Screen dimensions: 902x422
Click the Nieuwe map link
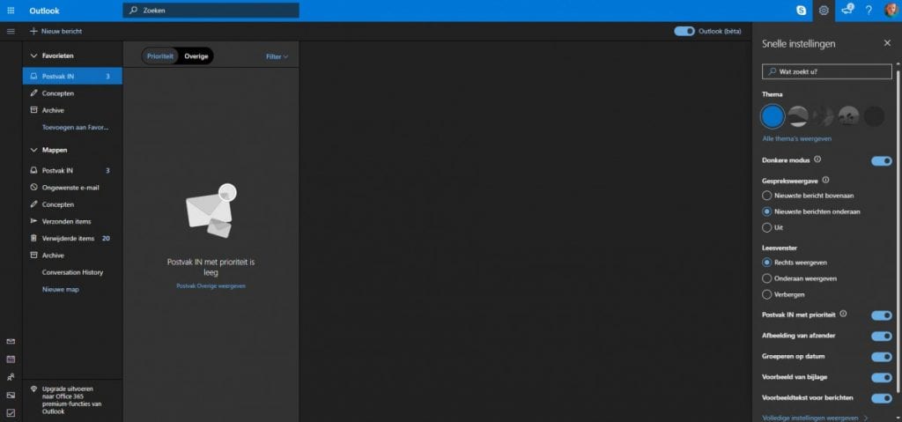tap(61, 289)
